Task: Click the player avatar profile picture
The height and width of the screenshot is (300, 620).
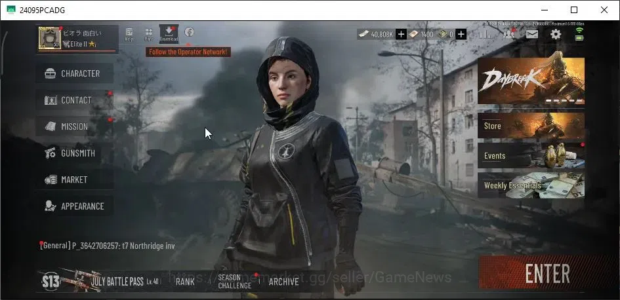Action: coord(49,38)
